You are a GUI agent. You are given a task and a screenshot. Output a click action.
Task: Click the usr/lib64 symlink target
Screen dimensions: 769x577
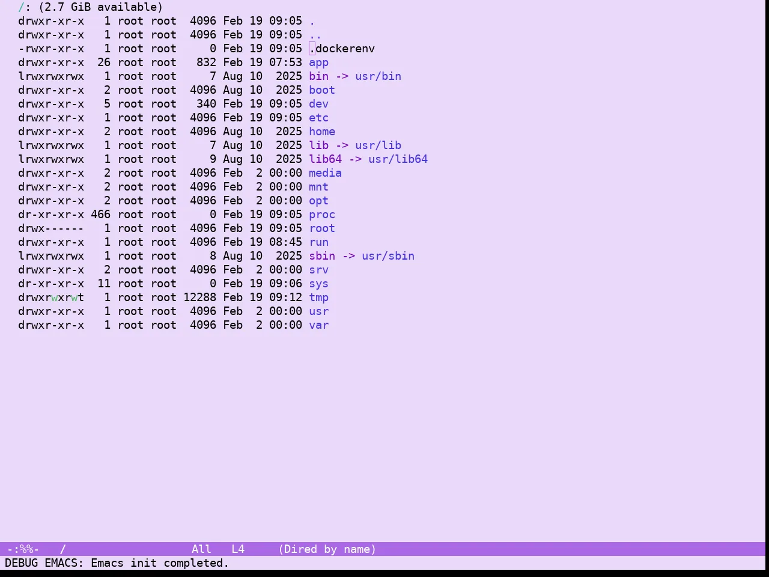tap(398, 159)
